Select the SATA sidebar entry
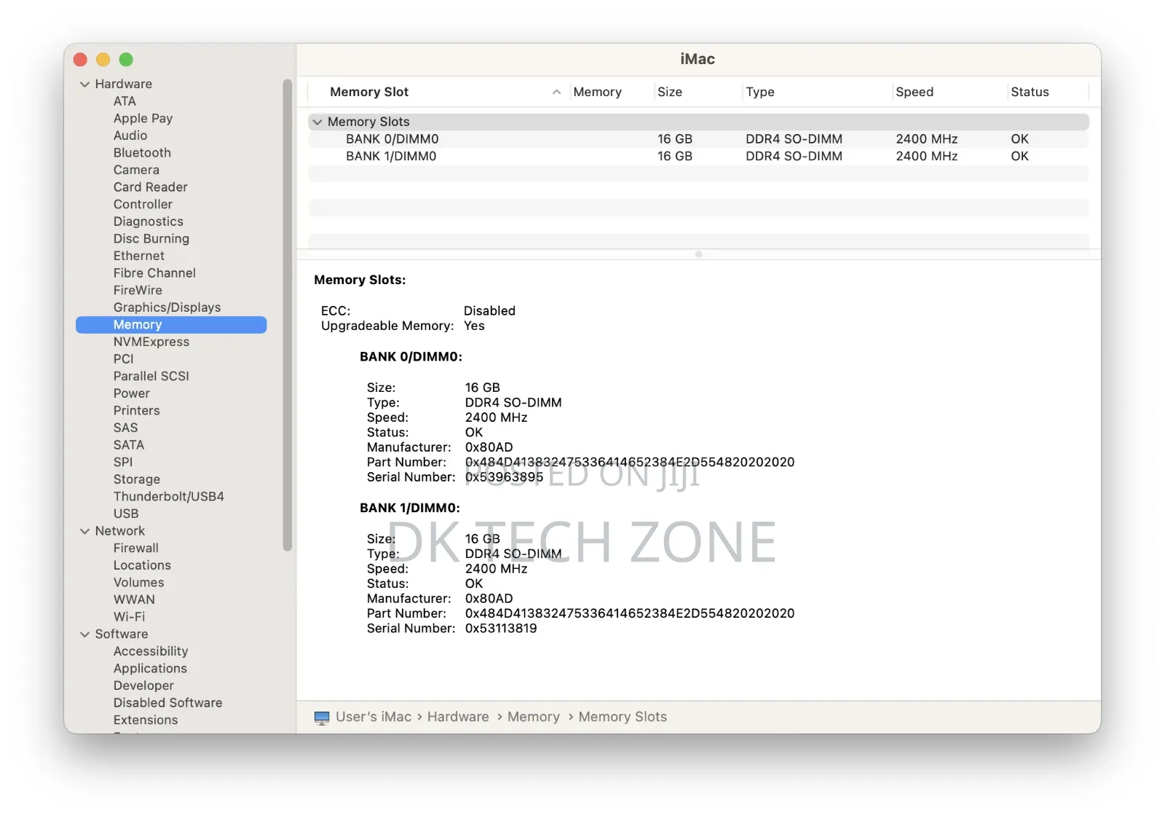 (129, 445)
